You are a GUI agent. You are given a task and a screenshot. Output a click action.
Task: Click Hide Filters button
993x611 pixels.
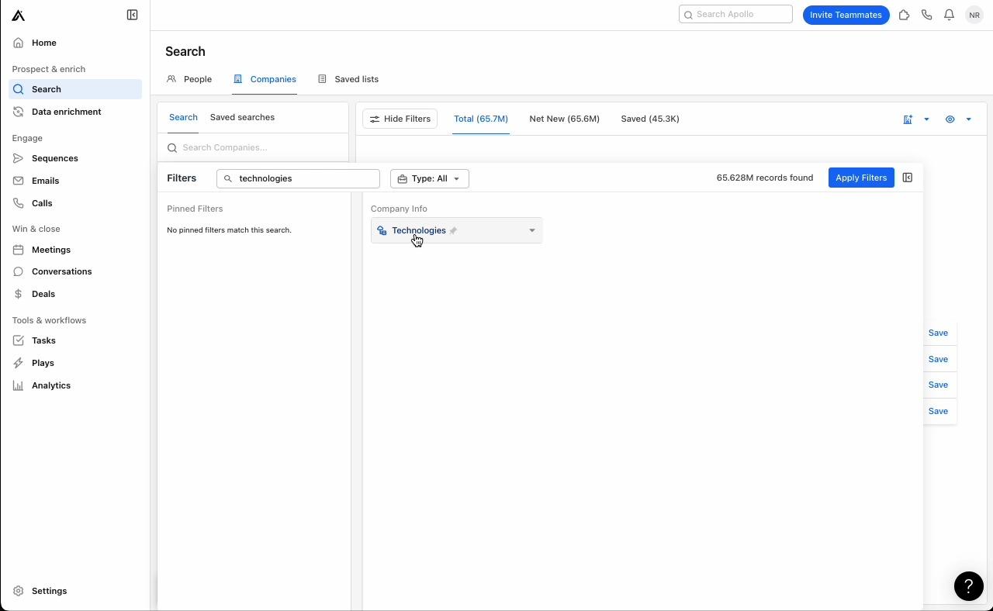(400, 119)
